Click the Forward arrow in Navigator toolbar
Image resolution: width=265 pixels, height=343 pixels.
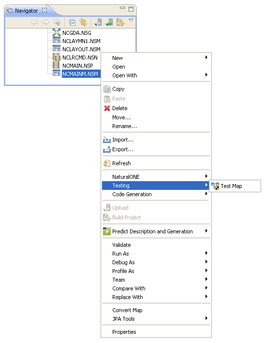point(46,22)
